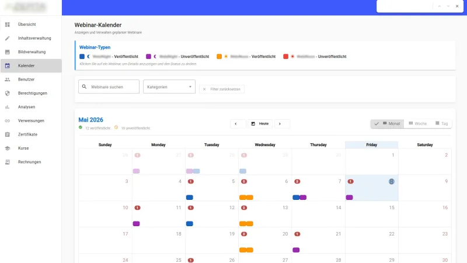Open the blue webinar on May 5
The height and width of the screenshot is (263, 467).
[189, 198]
